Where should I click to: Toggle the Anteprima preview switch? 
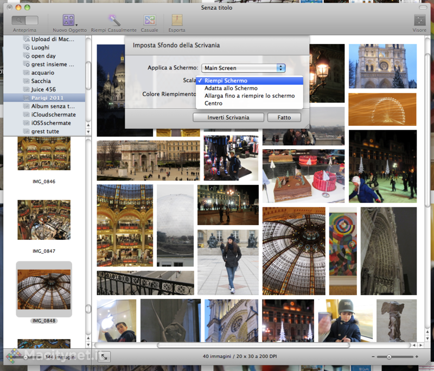24,21
